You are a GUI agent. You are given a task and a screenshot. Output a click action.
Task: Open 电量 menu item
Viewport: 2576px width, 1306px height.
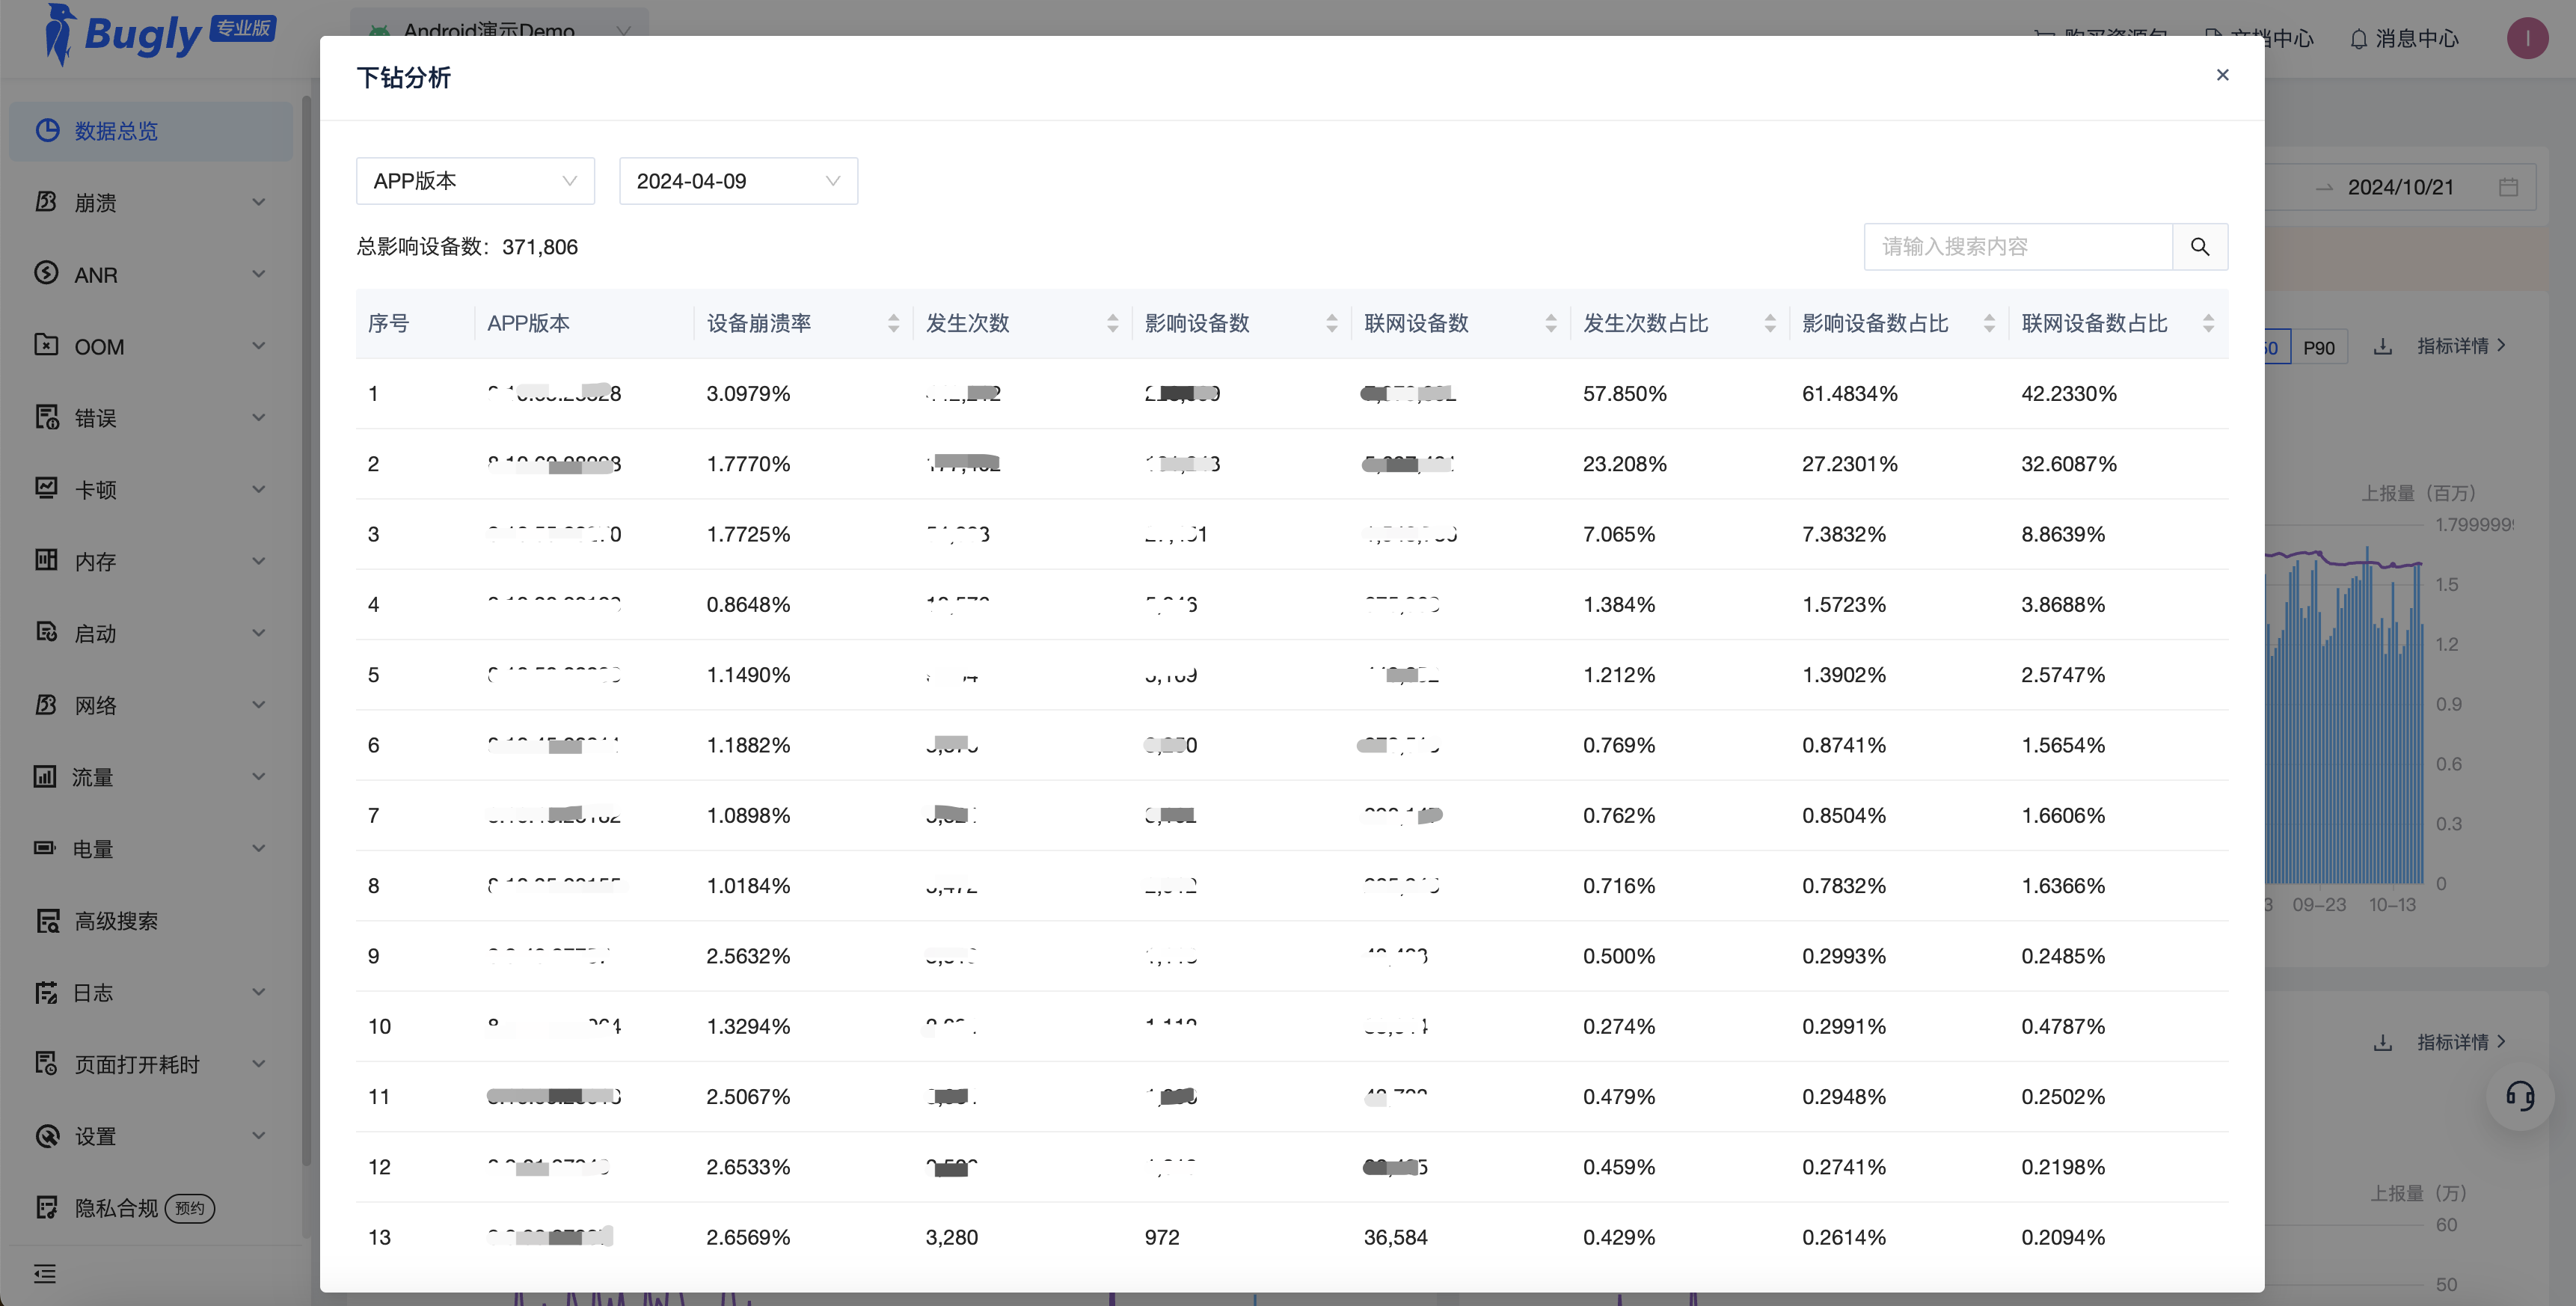[x=151, y=849]
